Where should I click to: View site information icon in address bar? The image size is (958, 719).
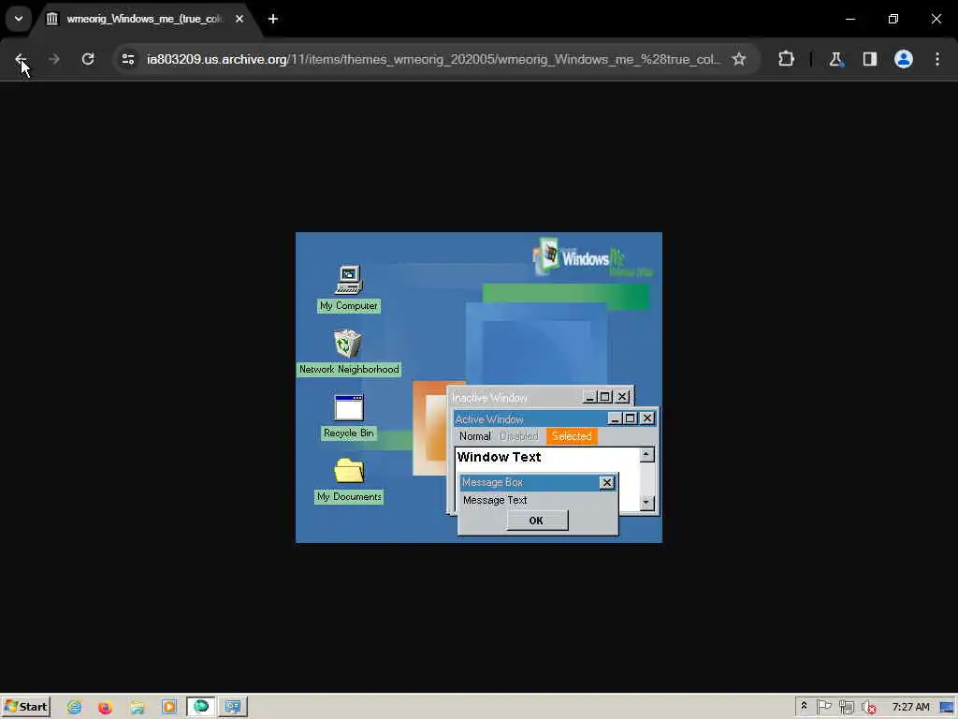(127, 59)
